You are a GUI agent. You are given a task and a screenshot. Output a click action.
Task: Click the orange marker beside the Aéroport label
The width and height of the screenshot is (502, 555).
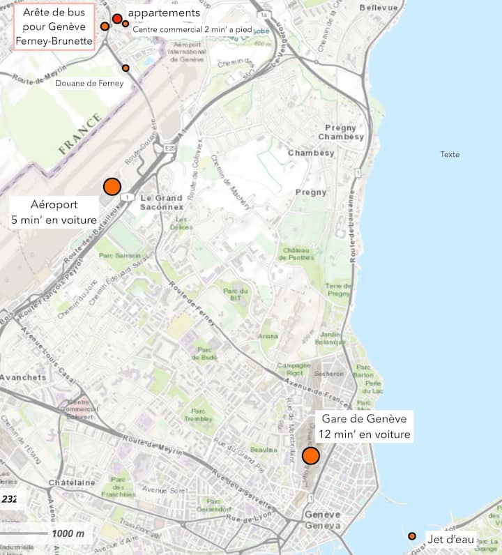tap(112, 186)
